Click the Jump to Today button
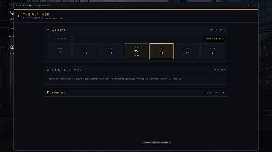 pyautogui.click(x=214, y=39)
